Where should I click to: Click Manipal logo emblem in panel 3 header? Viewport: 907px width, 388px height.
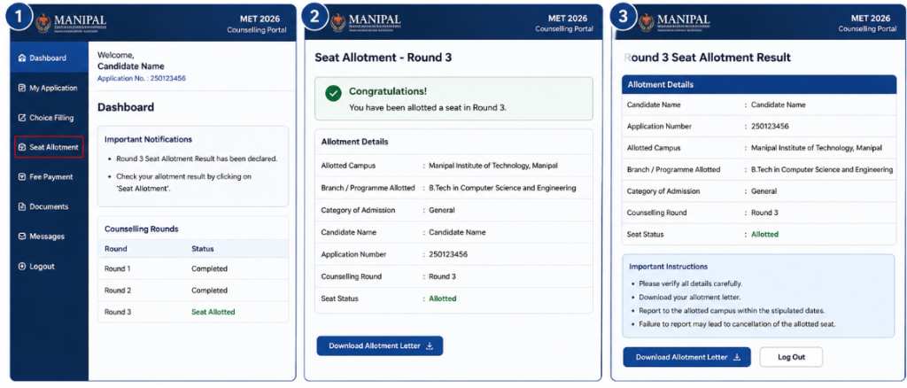pos(646,23)
